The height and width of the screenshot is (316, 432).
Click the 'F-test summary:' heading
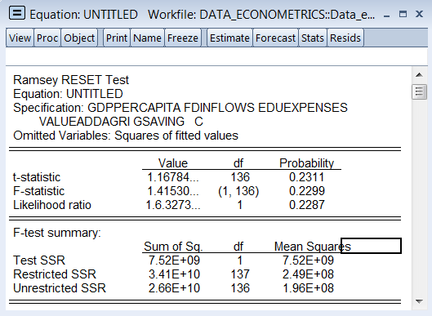pos(57,233)
